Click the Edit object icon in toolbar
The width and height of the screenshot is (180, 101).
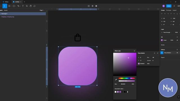pos(89,6)
